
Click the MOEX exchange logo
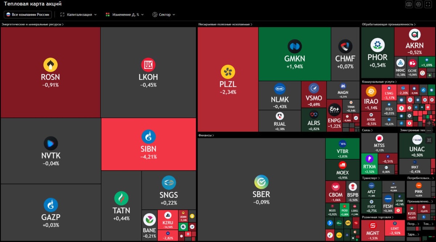[342, 165]
